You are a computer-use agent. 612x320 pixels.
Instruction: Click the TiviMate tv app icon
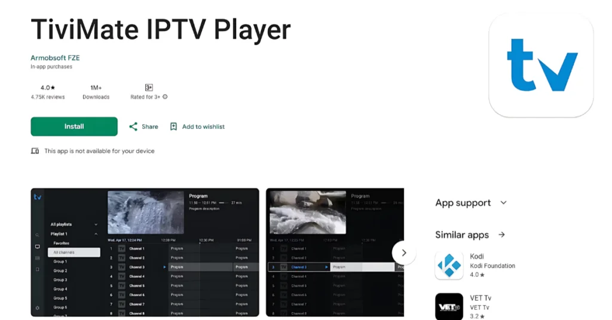pyautogui.click(x=541, y=64)
